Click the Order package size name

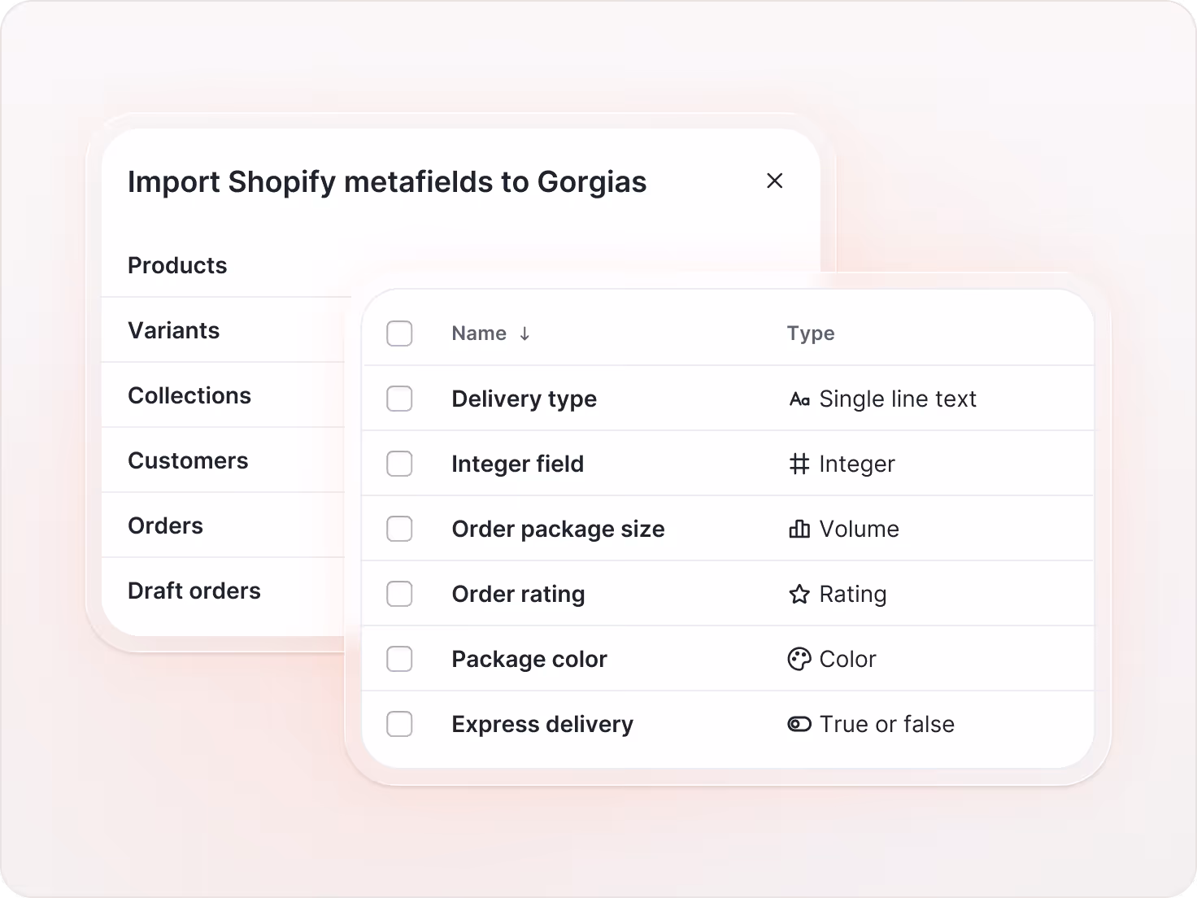559,530
